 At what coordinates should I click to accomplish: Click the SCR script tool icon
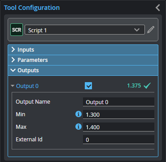pyautogui.click(x=17, y=30)
